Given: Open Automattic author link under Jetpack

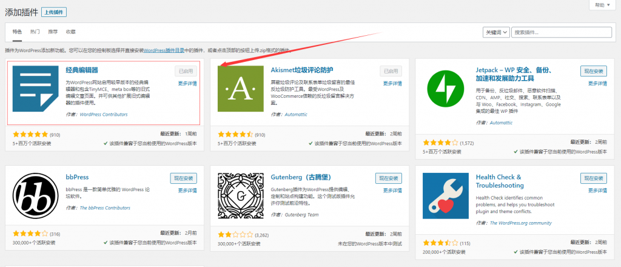Looking at the screenshot, I should [501, 123].
